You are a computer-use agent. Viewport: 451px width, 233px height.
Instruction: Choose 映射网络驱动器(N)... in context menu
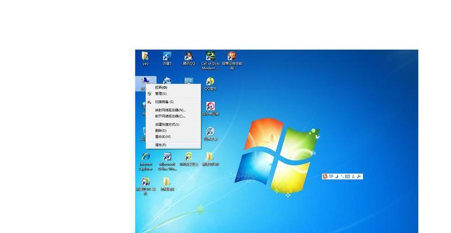(x=173, y=110)
